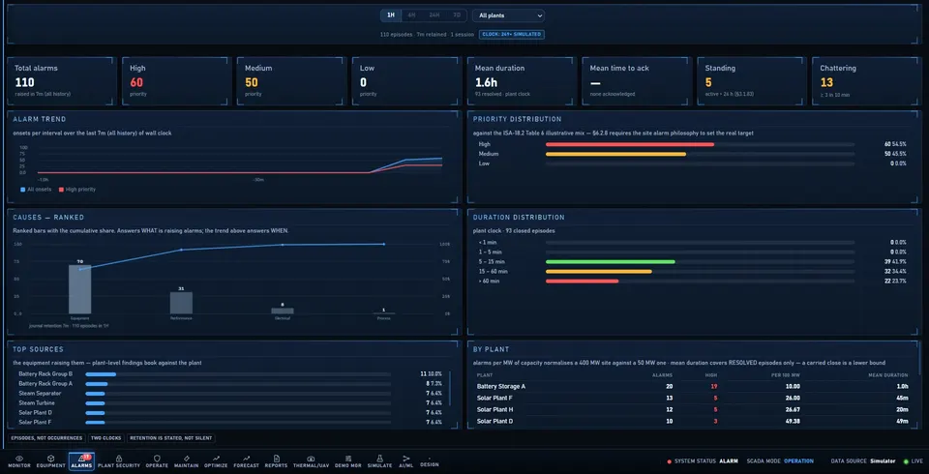Select the Battery Rack Group A source row
The image size is (929, 474).
[230, 383]
